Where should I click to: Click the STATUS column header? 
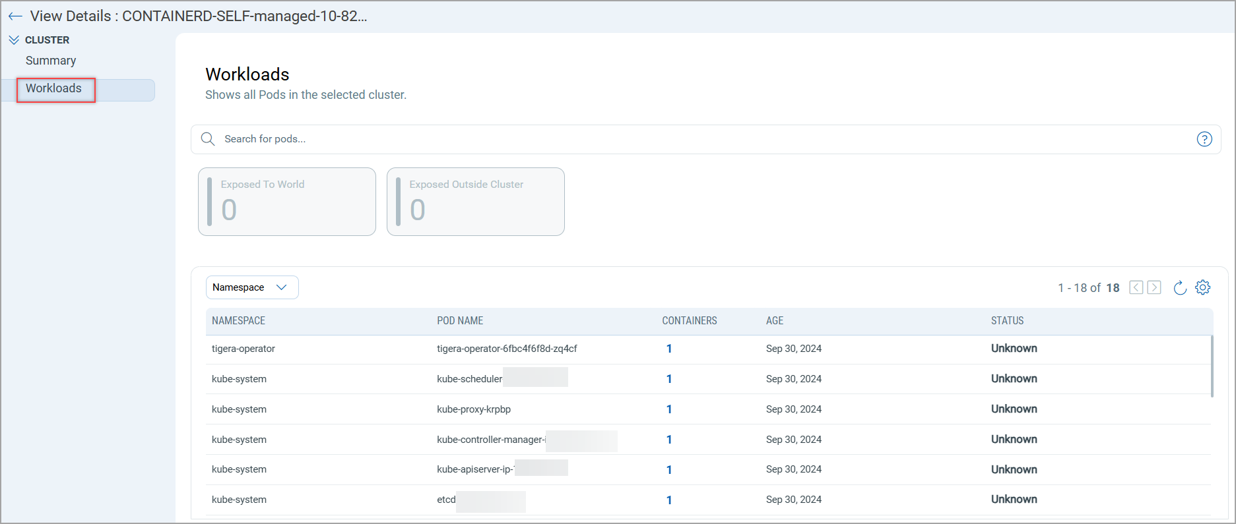pos(1007,321)
